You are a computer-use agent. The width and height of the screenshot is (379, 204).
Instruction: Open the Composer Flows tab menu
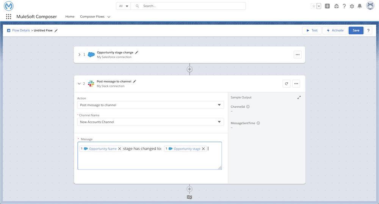pos(109,17)
